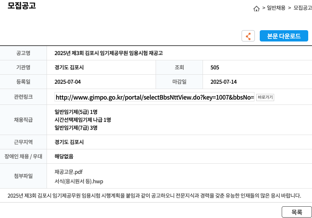Click the gimpo.go.kr related link field

click(x=154, y=97)
